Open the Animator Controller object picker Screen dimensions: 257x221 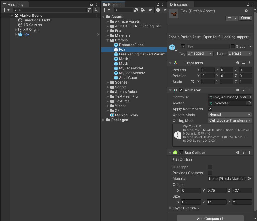(x=249, y=97)
